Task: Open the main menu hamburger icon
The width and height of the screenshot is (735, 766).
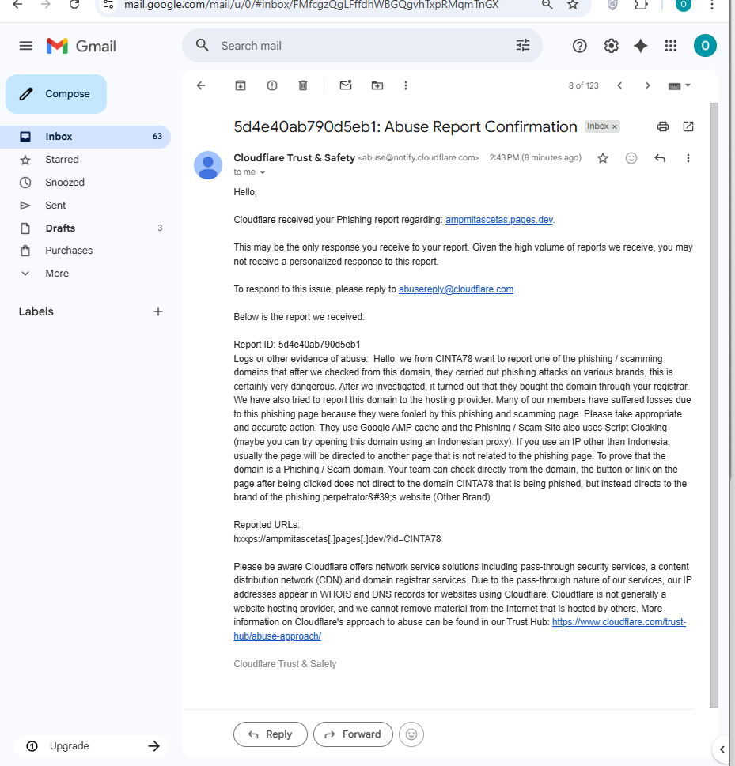Action: [26, 46]
